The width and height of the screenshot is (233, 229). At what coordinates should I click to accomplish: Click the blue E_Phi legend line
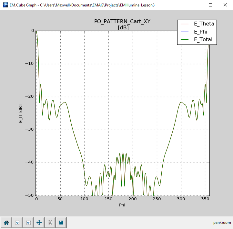click(x=185, y=32)
